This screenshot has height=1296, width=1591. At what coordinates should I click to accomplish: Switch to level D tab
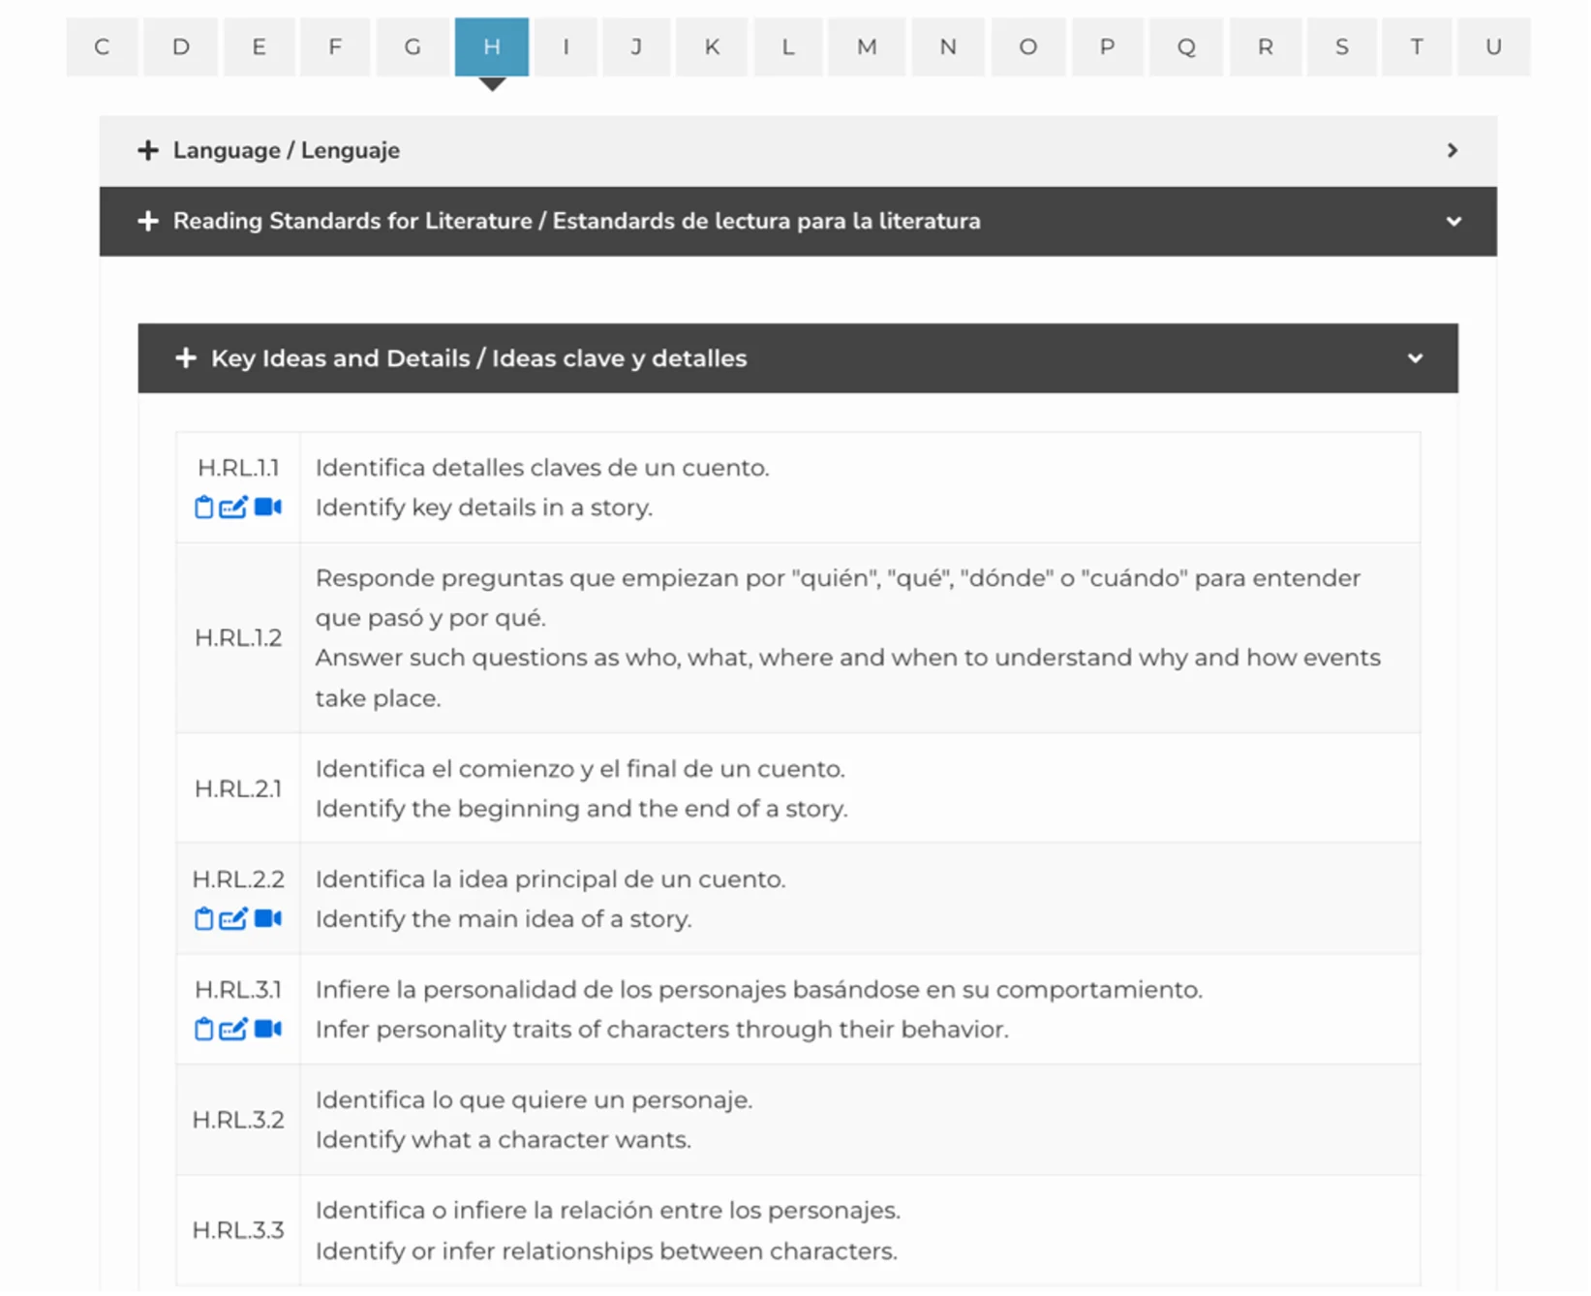pos(181,46)
